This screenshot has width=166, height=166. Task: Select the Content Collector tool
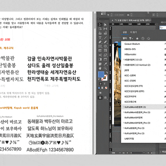100,33
